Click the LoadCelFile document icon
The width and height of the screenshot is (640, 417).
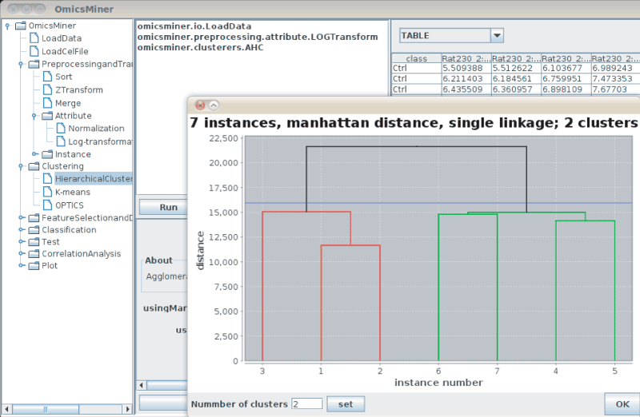34,51
